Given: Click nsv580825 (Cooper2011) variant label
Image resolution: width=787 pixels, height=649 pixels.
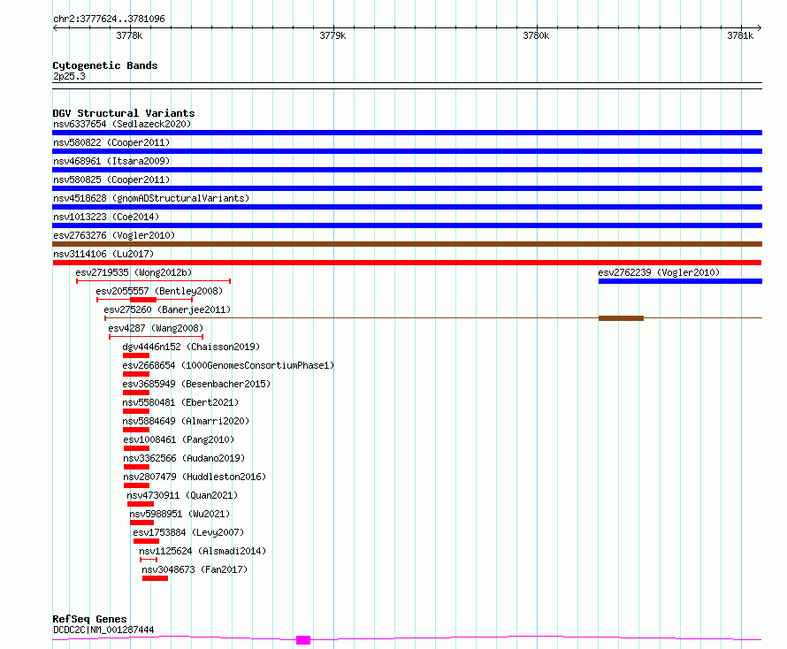Looking at the screenshot, I should 111,179.
